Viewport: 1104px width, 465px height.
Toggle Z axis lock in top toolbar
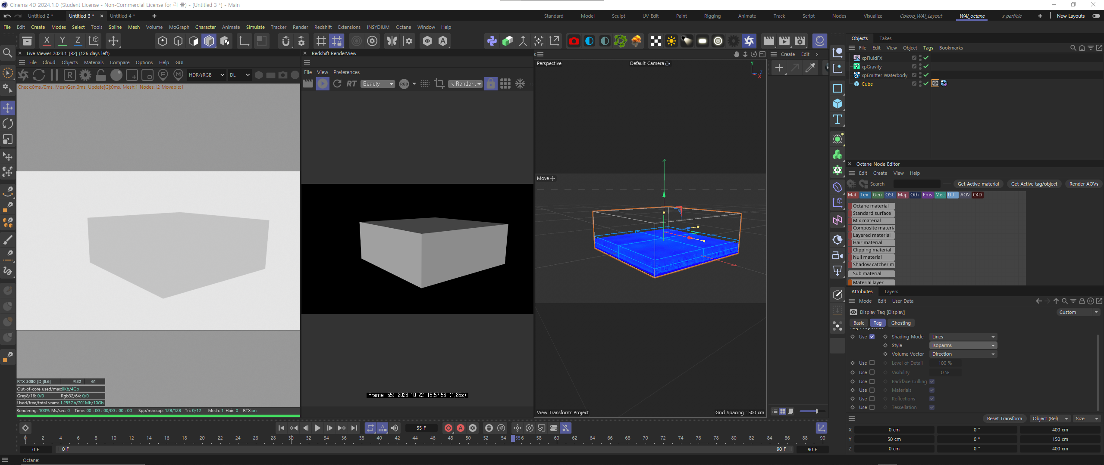[78, 41]
